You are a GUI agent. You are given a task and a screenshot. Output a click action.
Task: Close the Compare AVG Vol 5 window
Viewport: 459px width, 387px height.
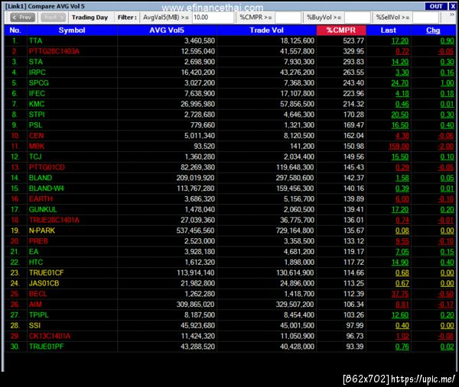pos(453,6)
